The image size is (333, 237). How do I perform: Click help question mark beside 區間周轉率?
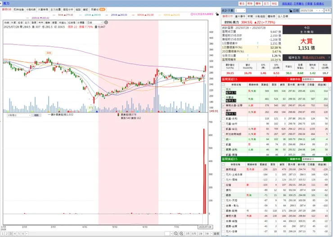coord(247,59)
